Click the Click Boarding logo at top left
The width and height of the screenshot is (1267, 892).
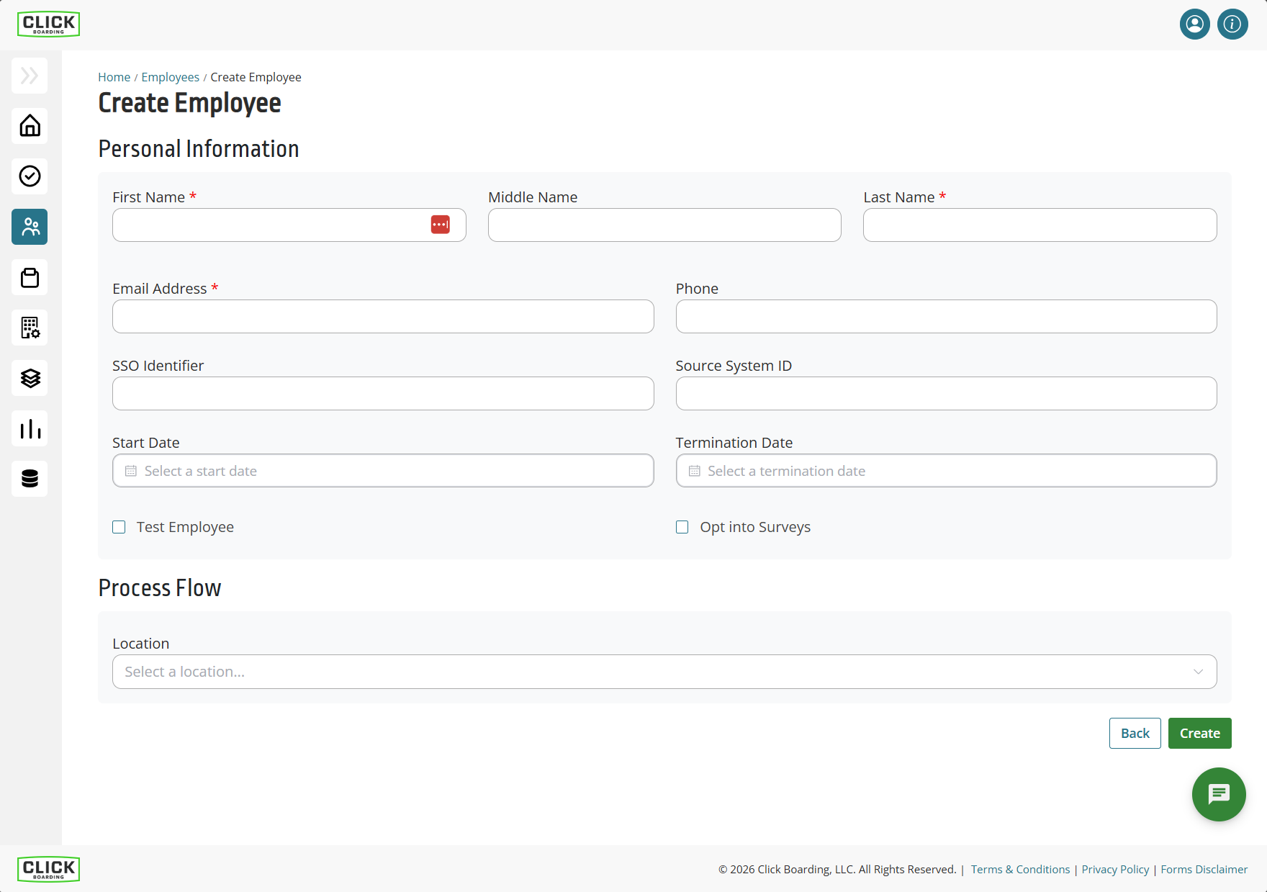(48, 24)
